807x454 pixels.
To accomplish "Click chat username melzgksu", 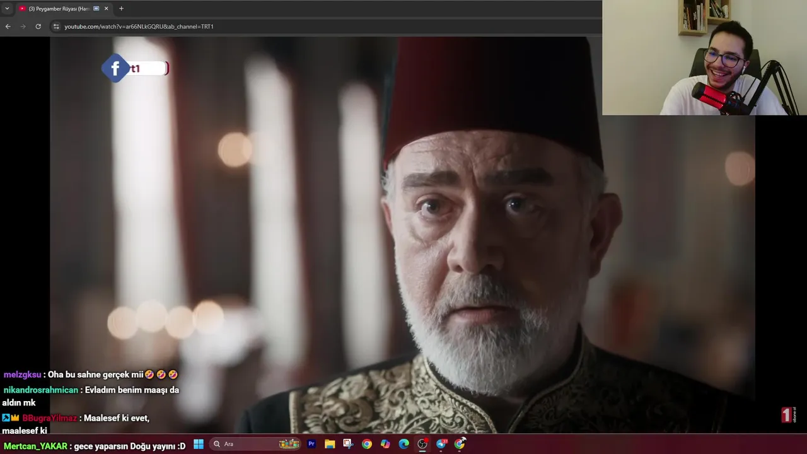I will [x=22, y=375].
